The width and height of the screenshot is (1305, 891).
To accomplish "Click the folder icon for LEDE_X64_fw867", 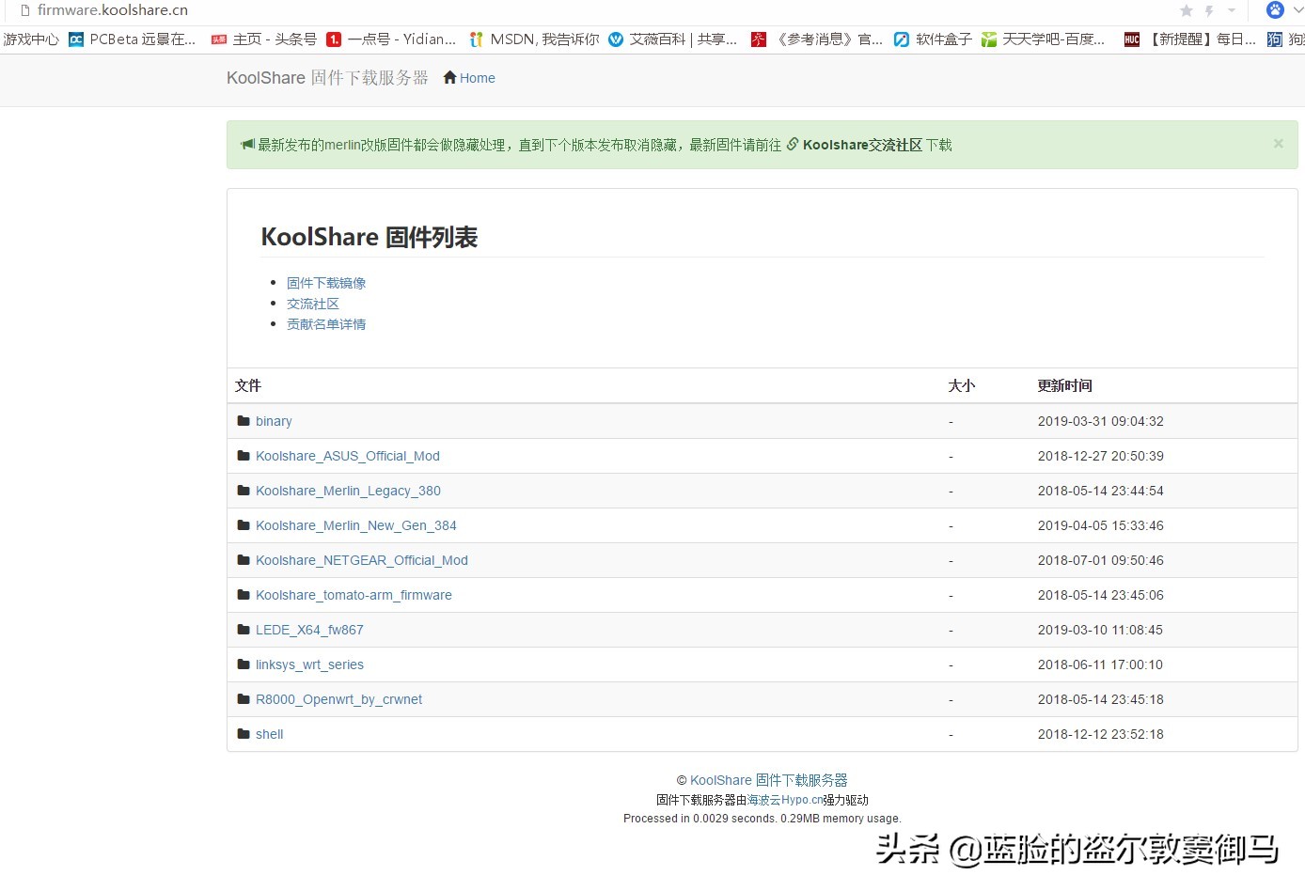I will pyautogui.click(x=244, y=630).
